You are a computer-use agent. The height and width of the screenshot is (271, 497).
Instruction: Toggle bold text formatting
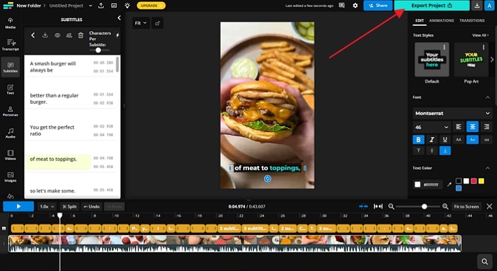pyautogui.click(x=418, y=140)
